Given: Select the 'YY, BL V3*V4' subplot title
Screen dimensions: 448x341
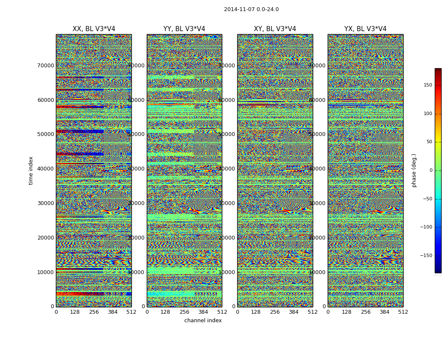Looking at the screenshot, I should [x=184, y=29].
